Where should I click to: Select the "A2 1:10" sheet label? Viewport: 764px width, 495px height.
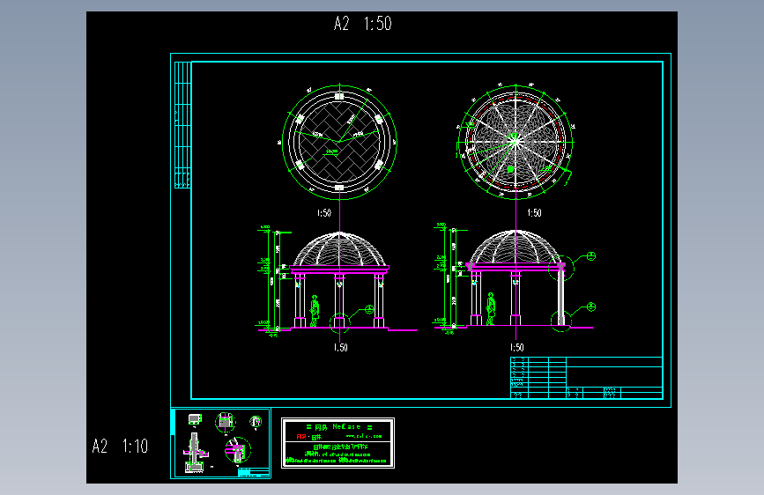point(120,447)
